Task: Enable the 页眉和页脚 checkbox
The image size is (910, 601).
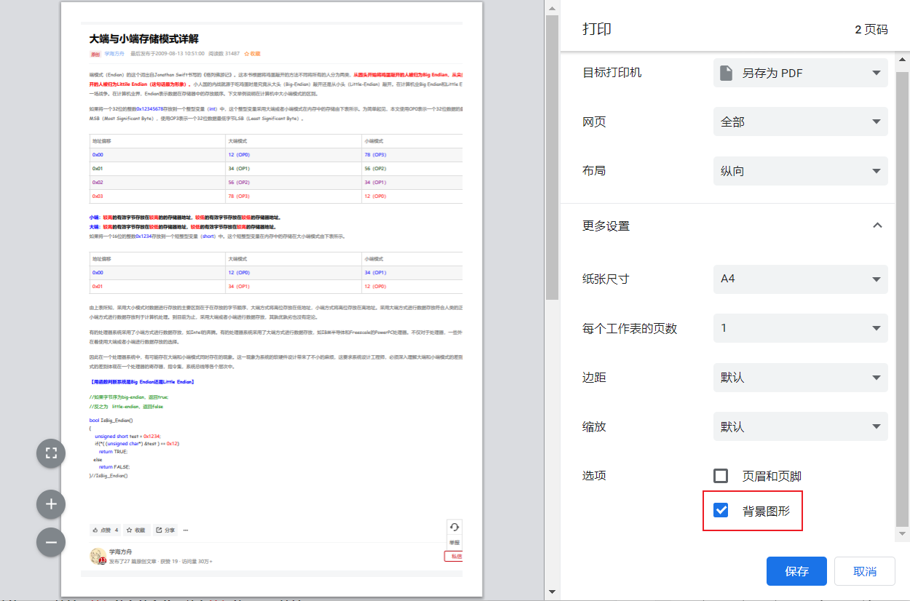Action: click(721, 476)
